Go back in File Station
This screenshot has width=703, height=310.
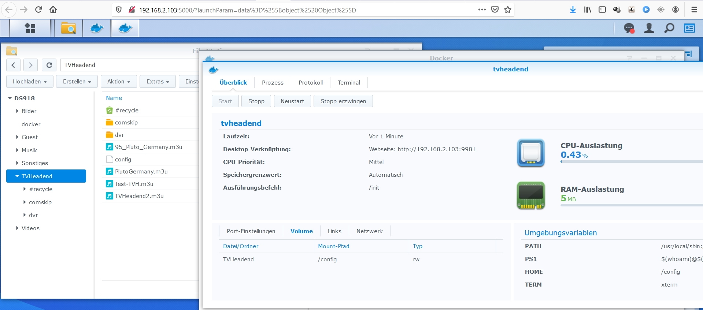[x=13, y=65]
